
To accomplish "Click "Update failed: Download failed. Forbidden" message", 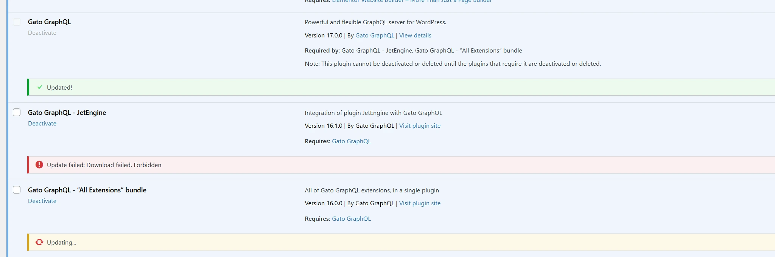I will pos(104,165).
